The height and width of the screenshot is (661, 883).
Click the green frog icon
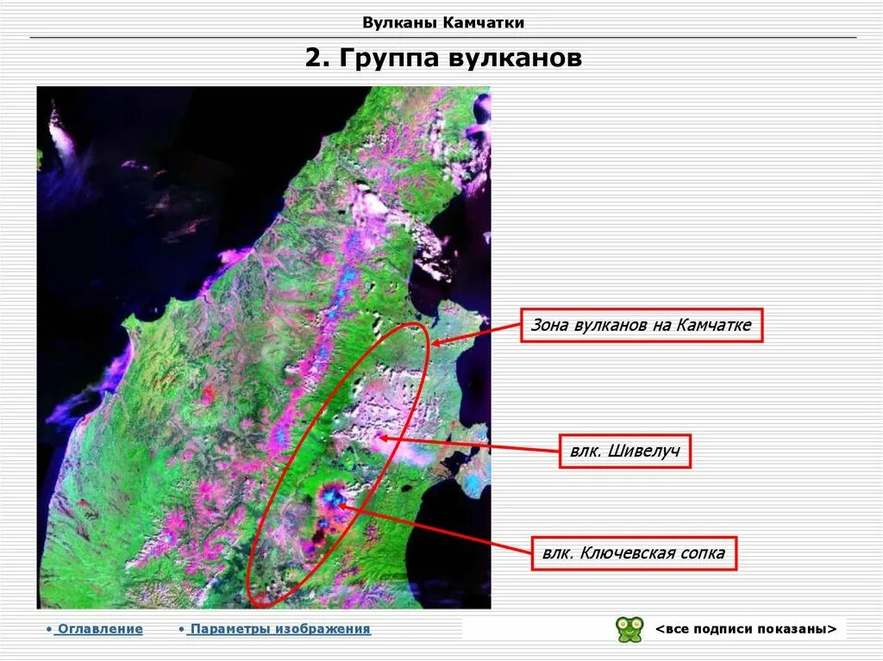pyautogui.click(x=629, y=629)
